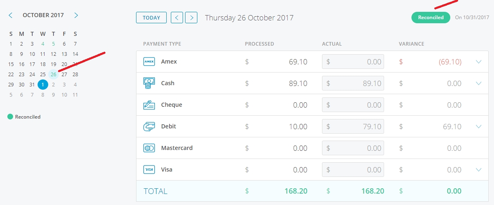Select the highlighted day 1 in calendar
The width and height of the screenshot is (494, 205).
(x=43, y=84)
